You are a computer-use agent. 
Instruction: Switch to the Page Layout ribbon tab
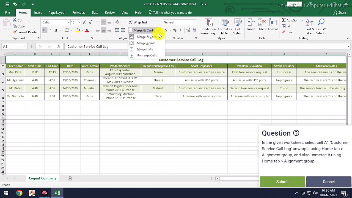pyautogui.click(x=57, y=13)
